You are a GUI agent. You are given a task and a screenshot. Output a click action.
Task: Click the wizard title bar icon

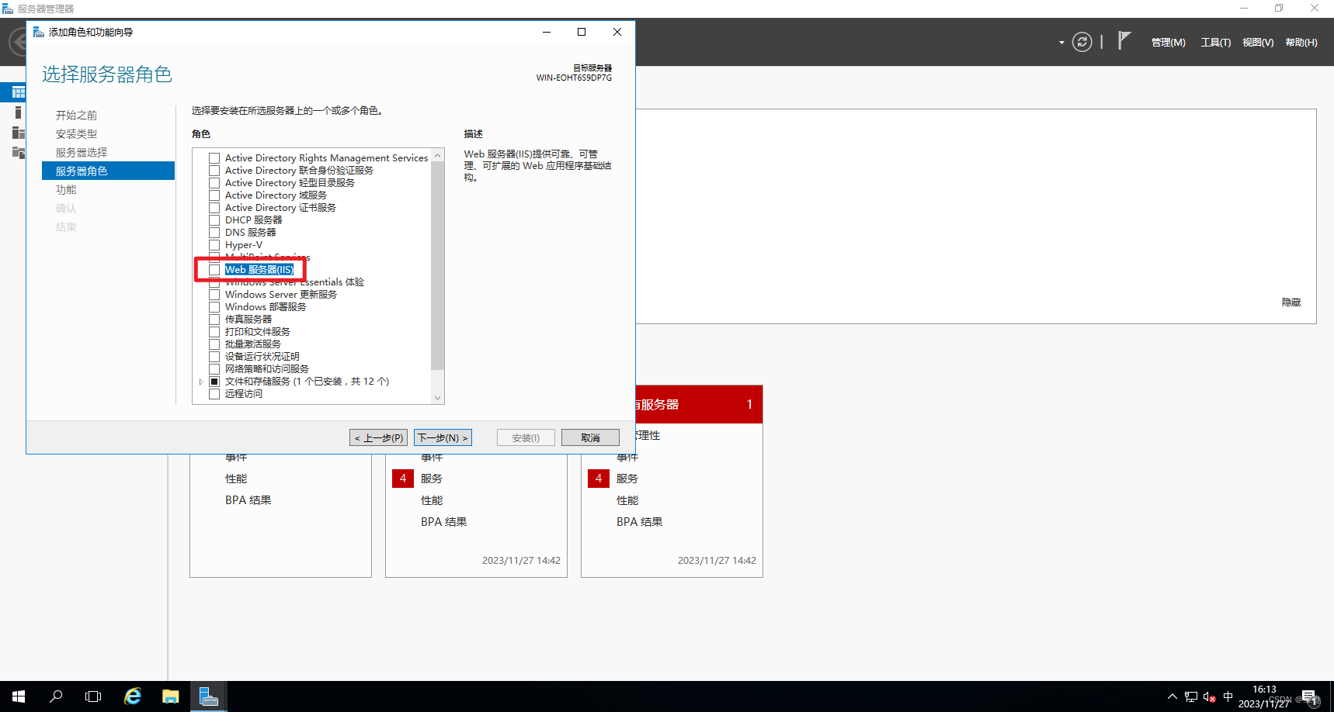(x=39, y=32)
